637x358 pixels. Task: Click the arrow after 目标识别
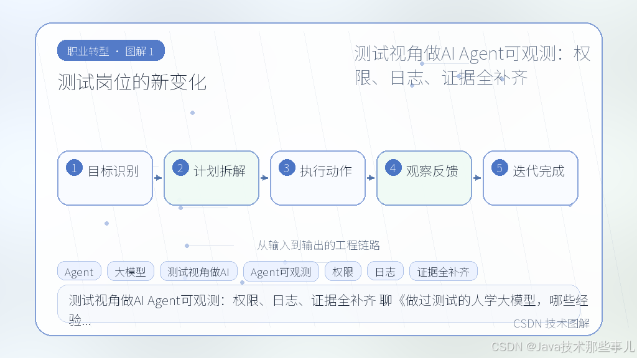click(158, 178)
